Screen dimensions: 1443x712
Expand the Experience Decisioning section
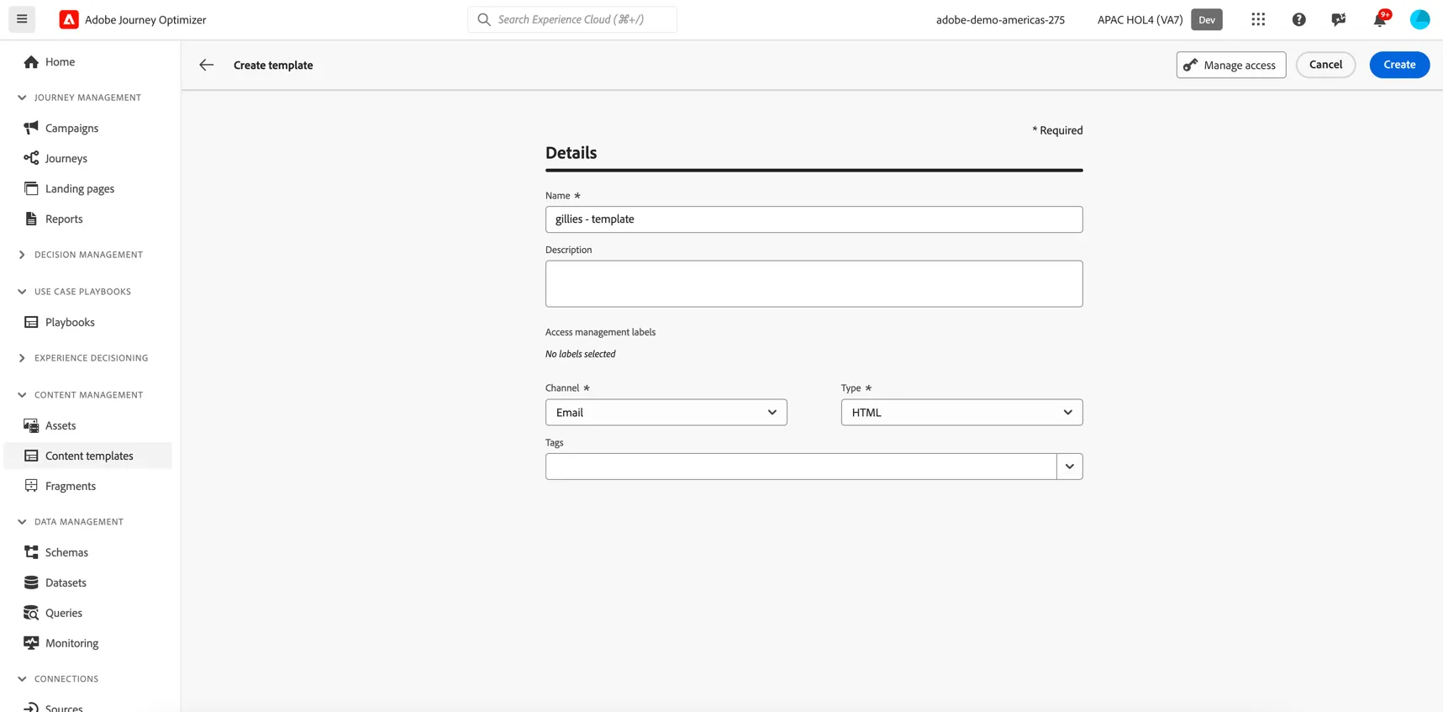[22, 358]
